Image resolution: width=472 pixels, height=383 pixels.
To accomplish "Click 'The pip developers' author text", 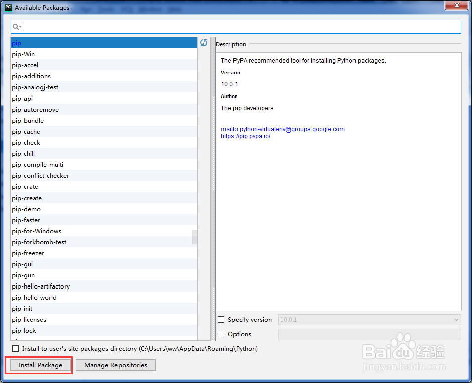I will [x=247, y=108].
